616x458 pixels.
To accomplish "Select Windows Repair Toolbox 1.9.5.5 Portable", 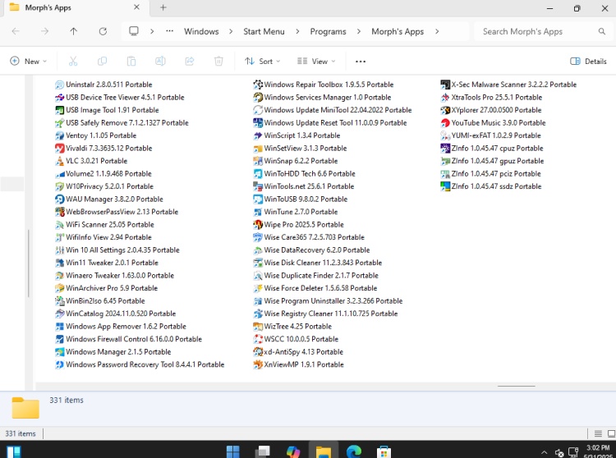I will coord(324,85).
